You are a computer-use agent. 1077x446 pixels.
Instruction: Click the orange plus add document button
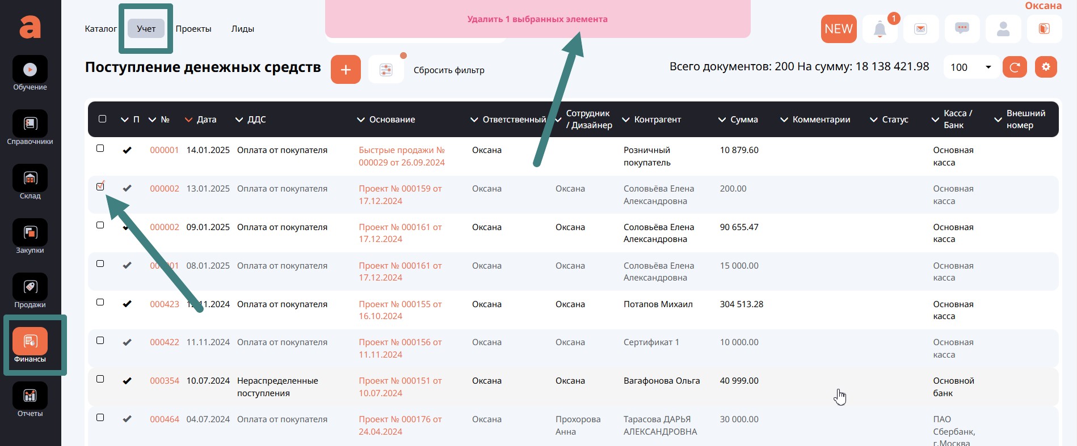click(346, 70)
